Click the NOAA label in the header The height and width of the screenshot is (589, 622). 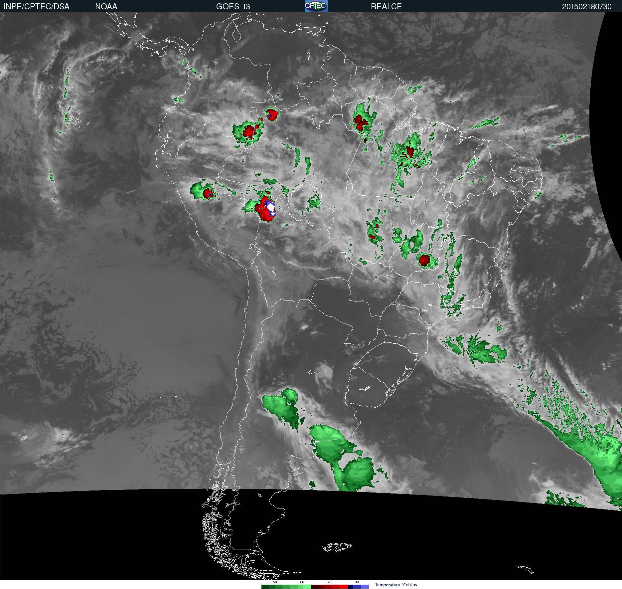coord(106,6)
